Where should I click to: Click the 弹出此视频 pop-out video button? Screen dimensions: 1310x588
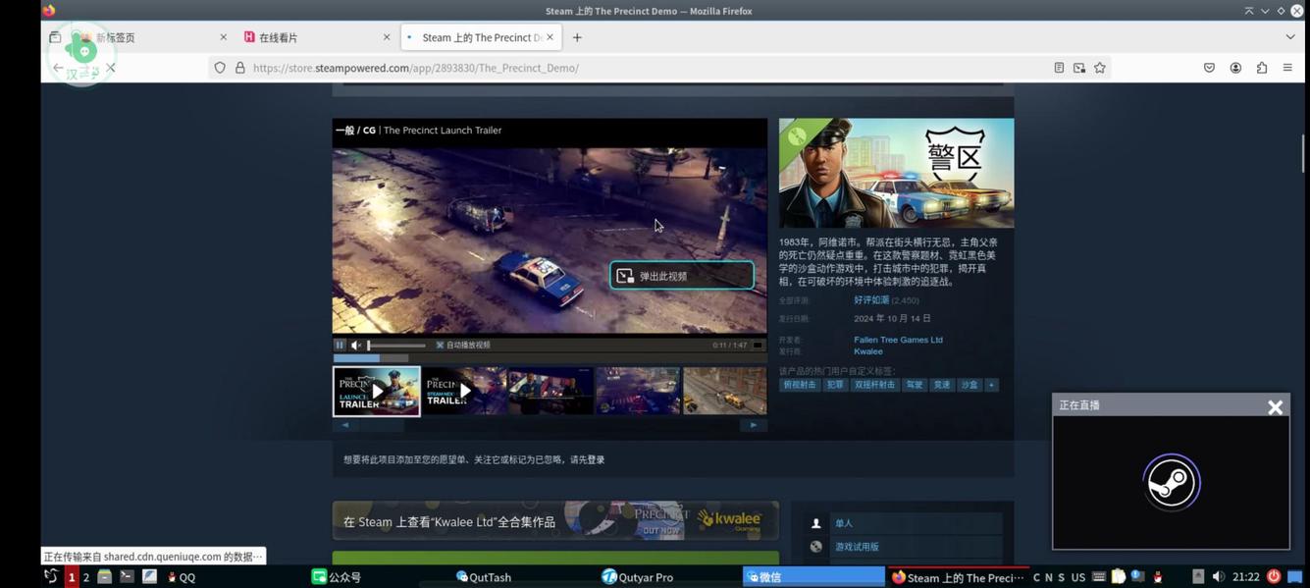681,276
